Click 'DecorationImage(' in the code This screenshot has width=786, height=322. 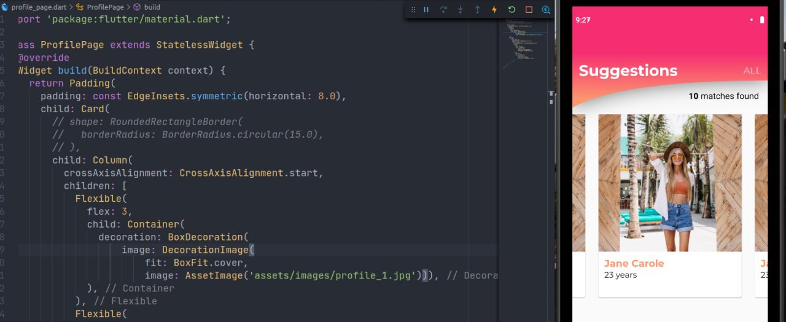pos(208,250)
